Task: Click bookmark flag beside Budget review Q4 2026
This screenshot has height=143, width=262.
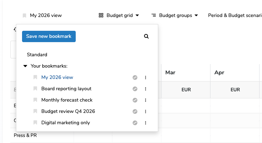Action: pos(35,111)
